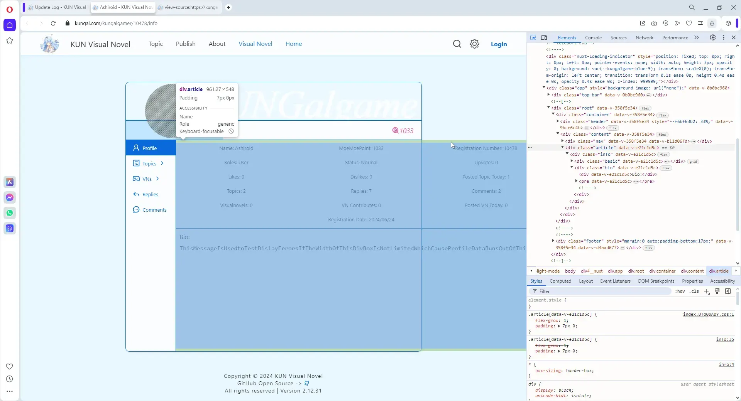
Task: Open the Layout pane tab
Action: [x=586, y=281]
